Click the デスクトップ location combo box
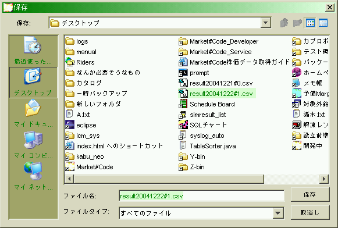Screen dimensions: 338x228 [160, 23]
